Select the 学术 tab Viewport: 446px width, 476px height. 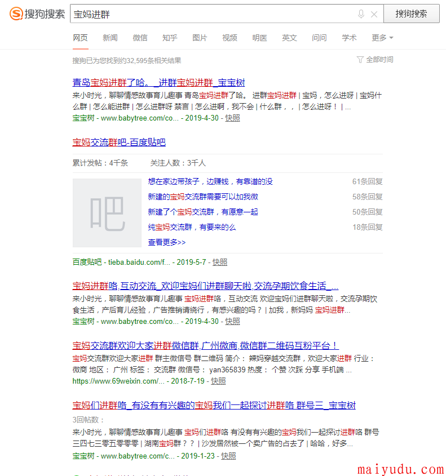tap(349, 38)
